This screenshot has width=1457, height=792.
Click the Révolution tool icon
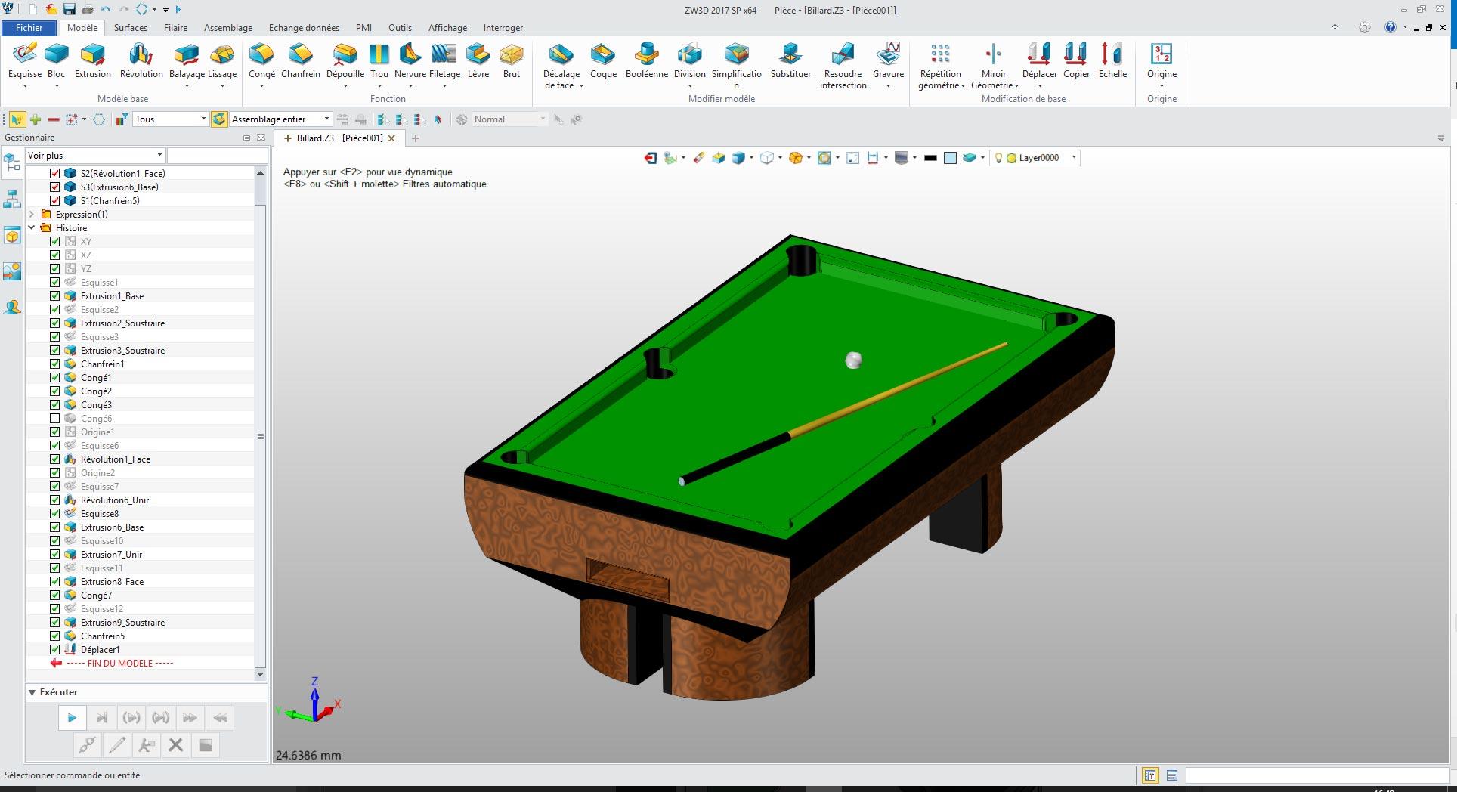click(141, 60)
